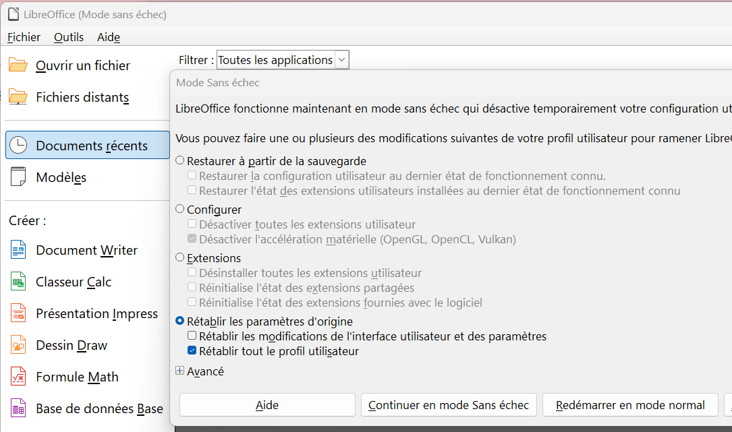Click the Classeur Calc spreadsheet icon
The image size is (732, 432).
pos(18,281)
